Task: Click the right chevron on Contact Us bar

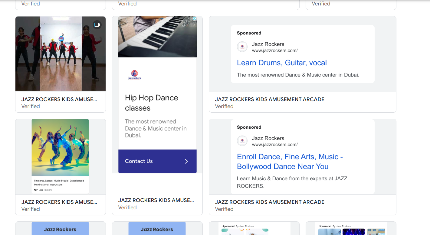Action: tap(186, 161)
